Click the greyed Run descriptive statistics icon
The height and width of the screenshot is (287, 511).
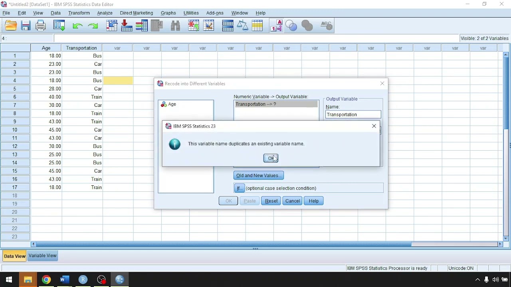click(157, 26)
